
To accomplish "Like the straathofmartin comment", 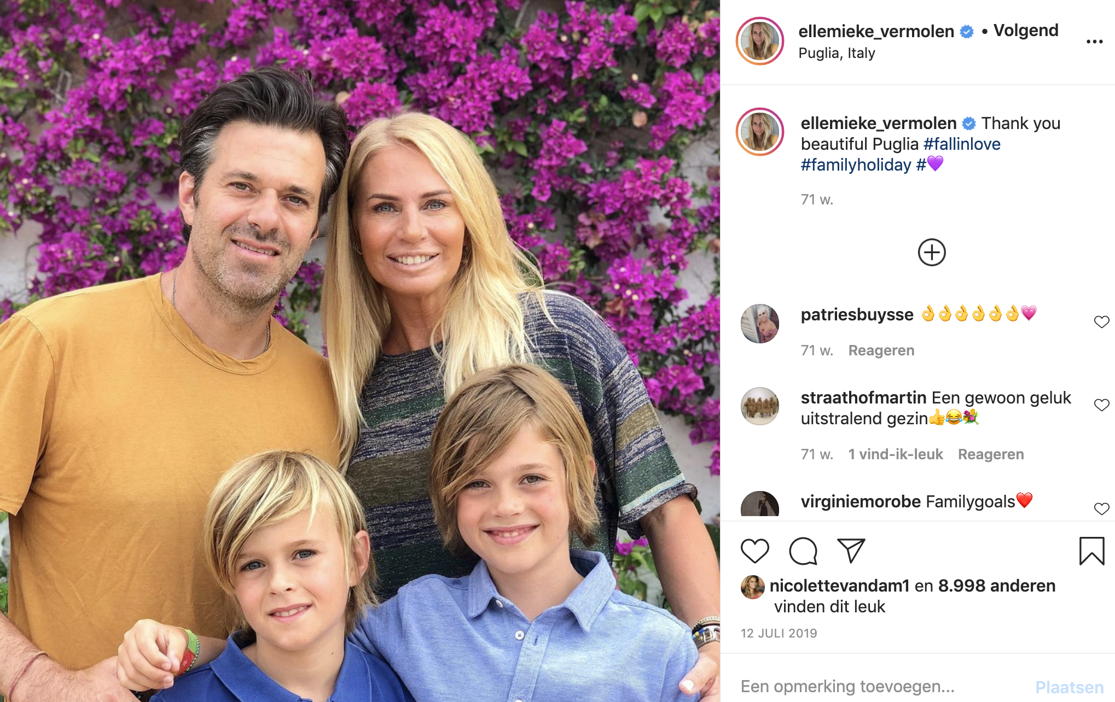I will (x=1101, y=405).
